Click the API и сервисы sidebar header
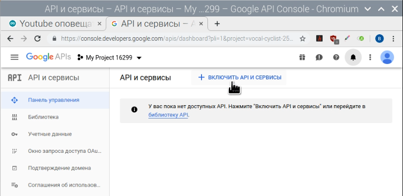Screen dimensions: 403x196 (54, 77)
